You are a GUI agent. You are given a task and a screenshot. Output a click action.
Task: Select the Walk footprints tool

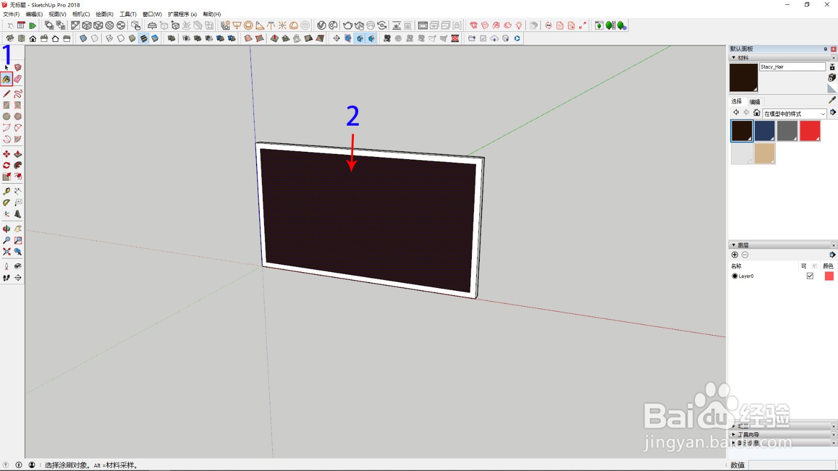tap(6, 278)
